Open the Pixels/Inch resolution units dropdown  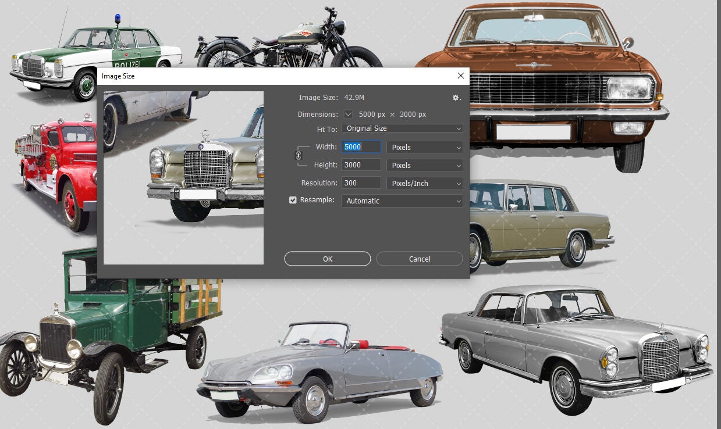424,183
